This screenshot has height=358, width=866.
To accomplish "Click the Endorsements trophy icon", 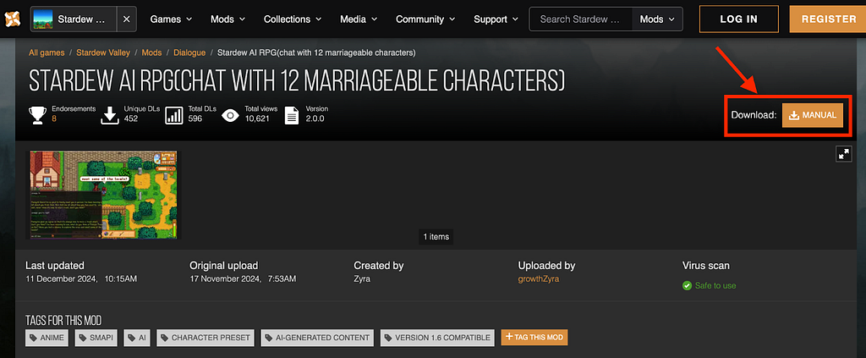I will tap(37, 114).
